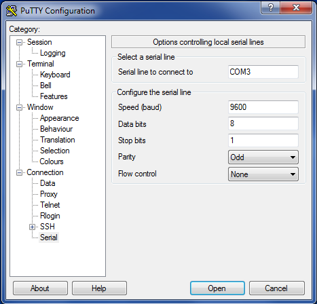Collapse the Terminal tree node
317x304 pixels.
pos(20,64)
